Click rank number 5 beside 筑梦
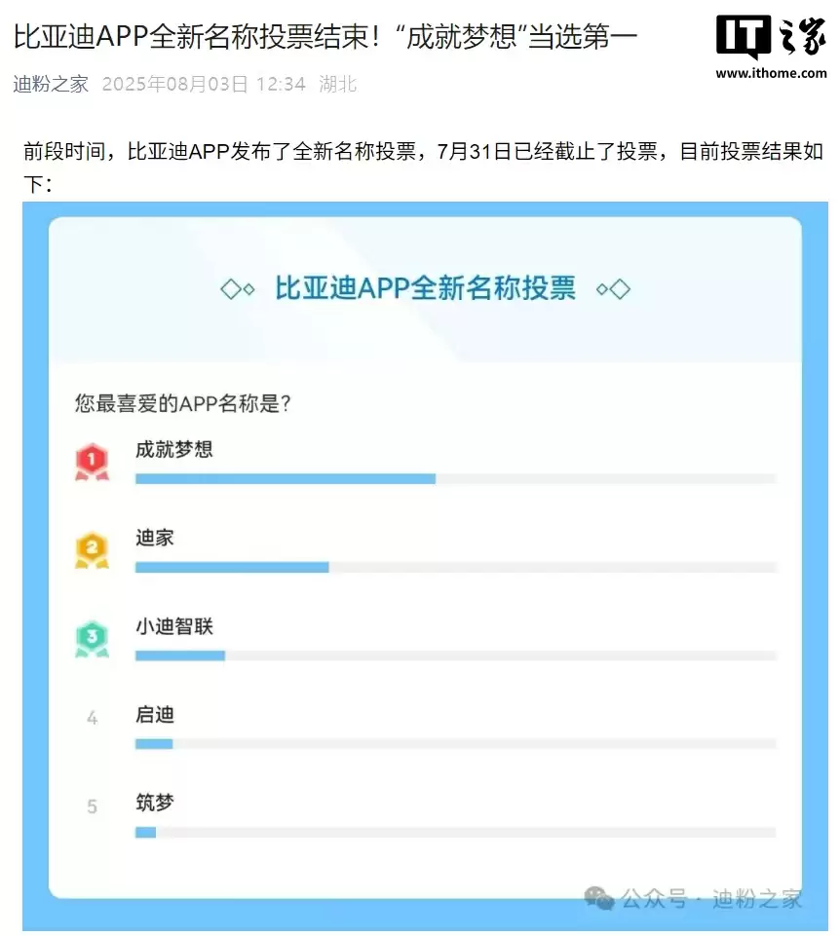840x936 pixels. 92,806
